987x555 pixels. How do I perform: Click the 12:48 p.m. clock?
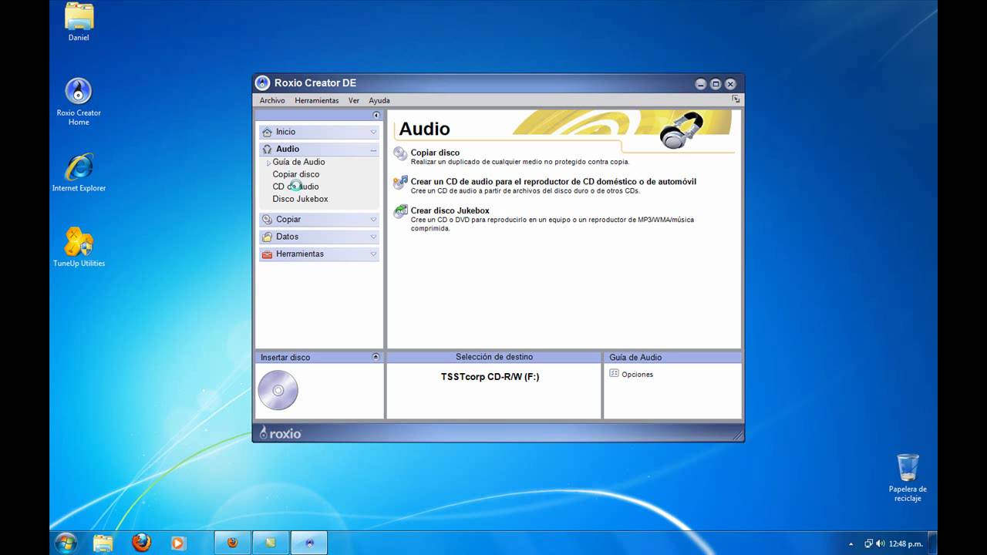point(905,543)
